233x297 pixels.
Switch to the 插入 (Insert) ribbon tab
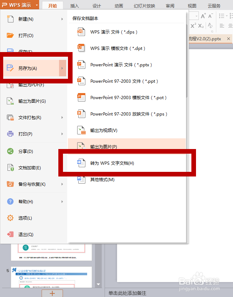coord(74,6)
